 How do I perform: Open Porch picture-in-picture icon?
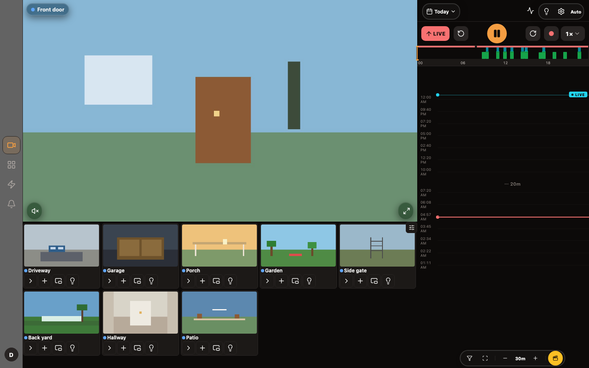216,281
